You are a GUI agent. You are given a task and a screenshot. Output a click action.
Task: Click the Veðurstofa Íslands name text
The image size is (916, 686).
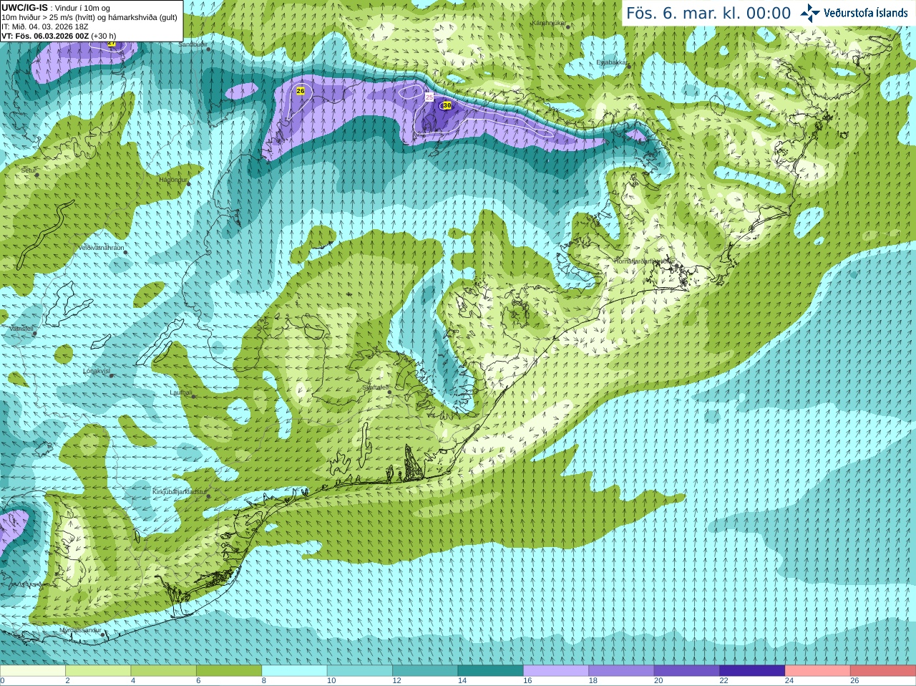coord(866,13)
